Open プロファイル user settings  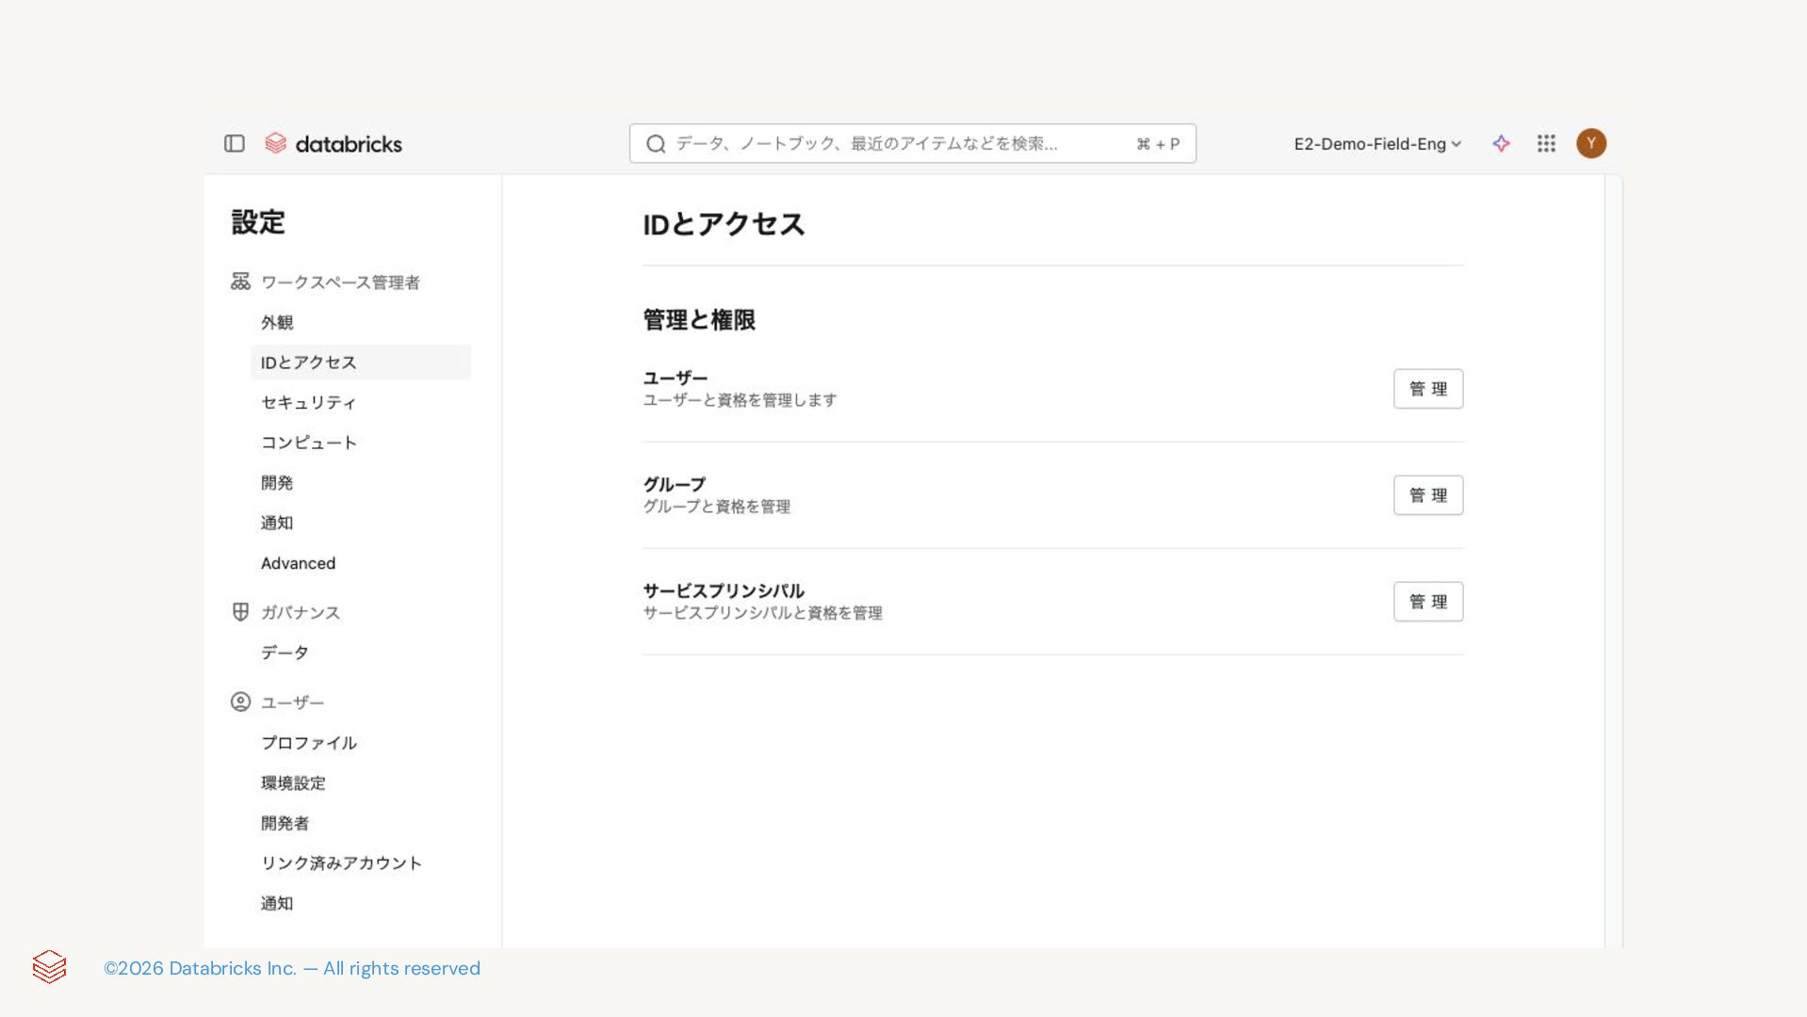pyautogui.click(x=308, y=743)
